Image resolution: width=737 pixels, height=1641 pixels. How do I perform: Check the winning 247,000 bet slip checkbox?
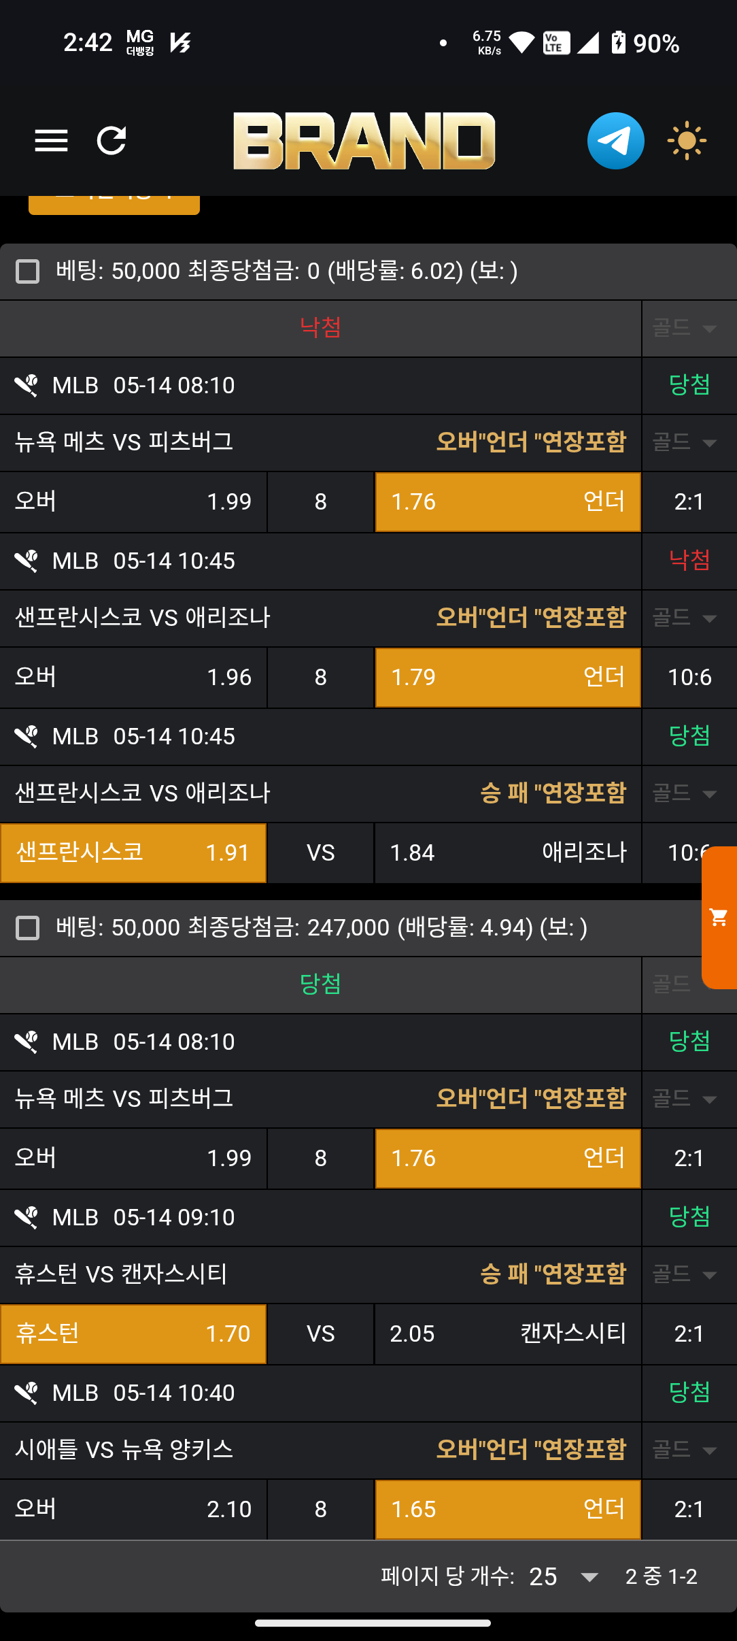click(27, 927)
